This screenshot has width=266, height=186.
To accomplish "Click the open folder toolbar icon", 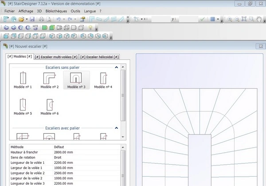I will (21, 20).
